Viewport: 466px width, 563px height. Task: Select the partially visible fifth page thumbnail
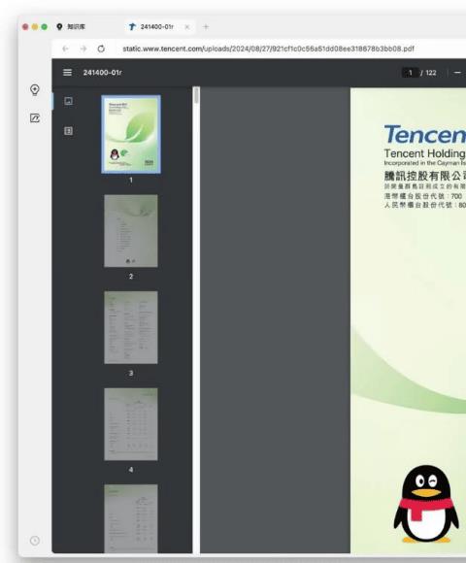pyautogui.click(x=131, y=518)
